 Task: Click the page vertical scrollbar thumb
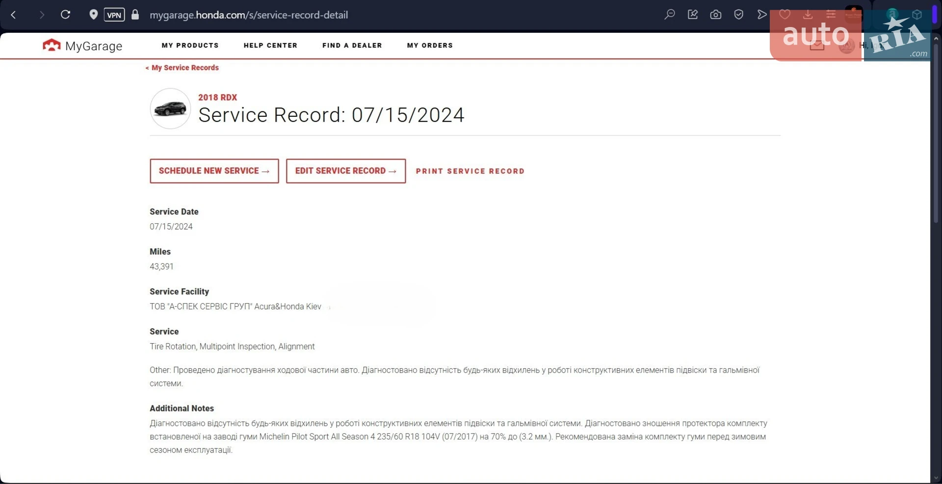point(936,133)
